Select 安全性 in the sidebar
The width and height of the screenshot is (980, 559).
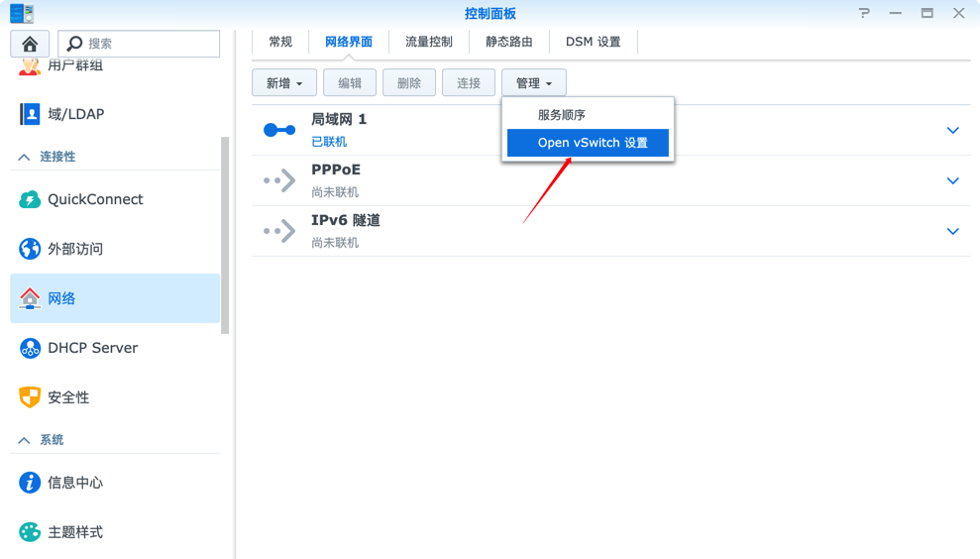coord(115,397)
